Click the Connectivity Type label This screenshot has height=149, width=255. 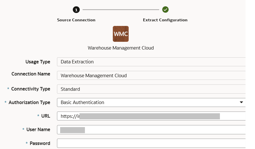pyautogui.click(x=31, y=89)
